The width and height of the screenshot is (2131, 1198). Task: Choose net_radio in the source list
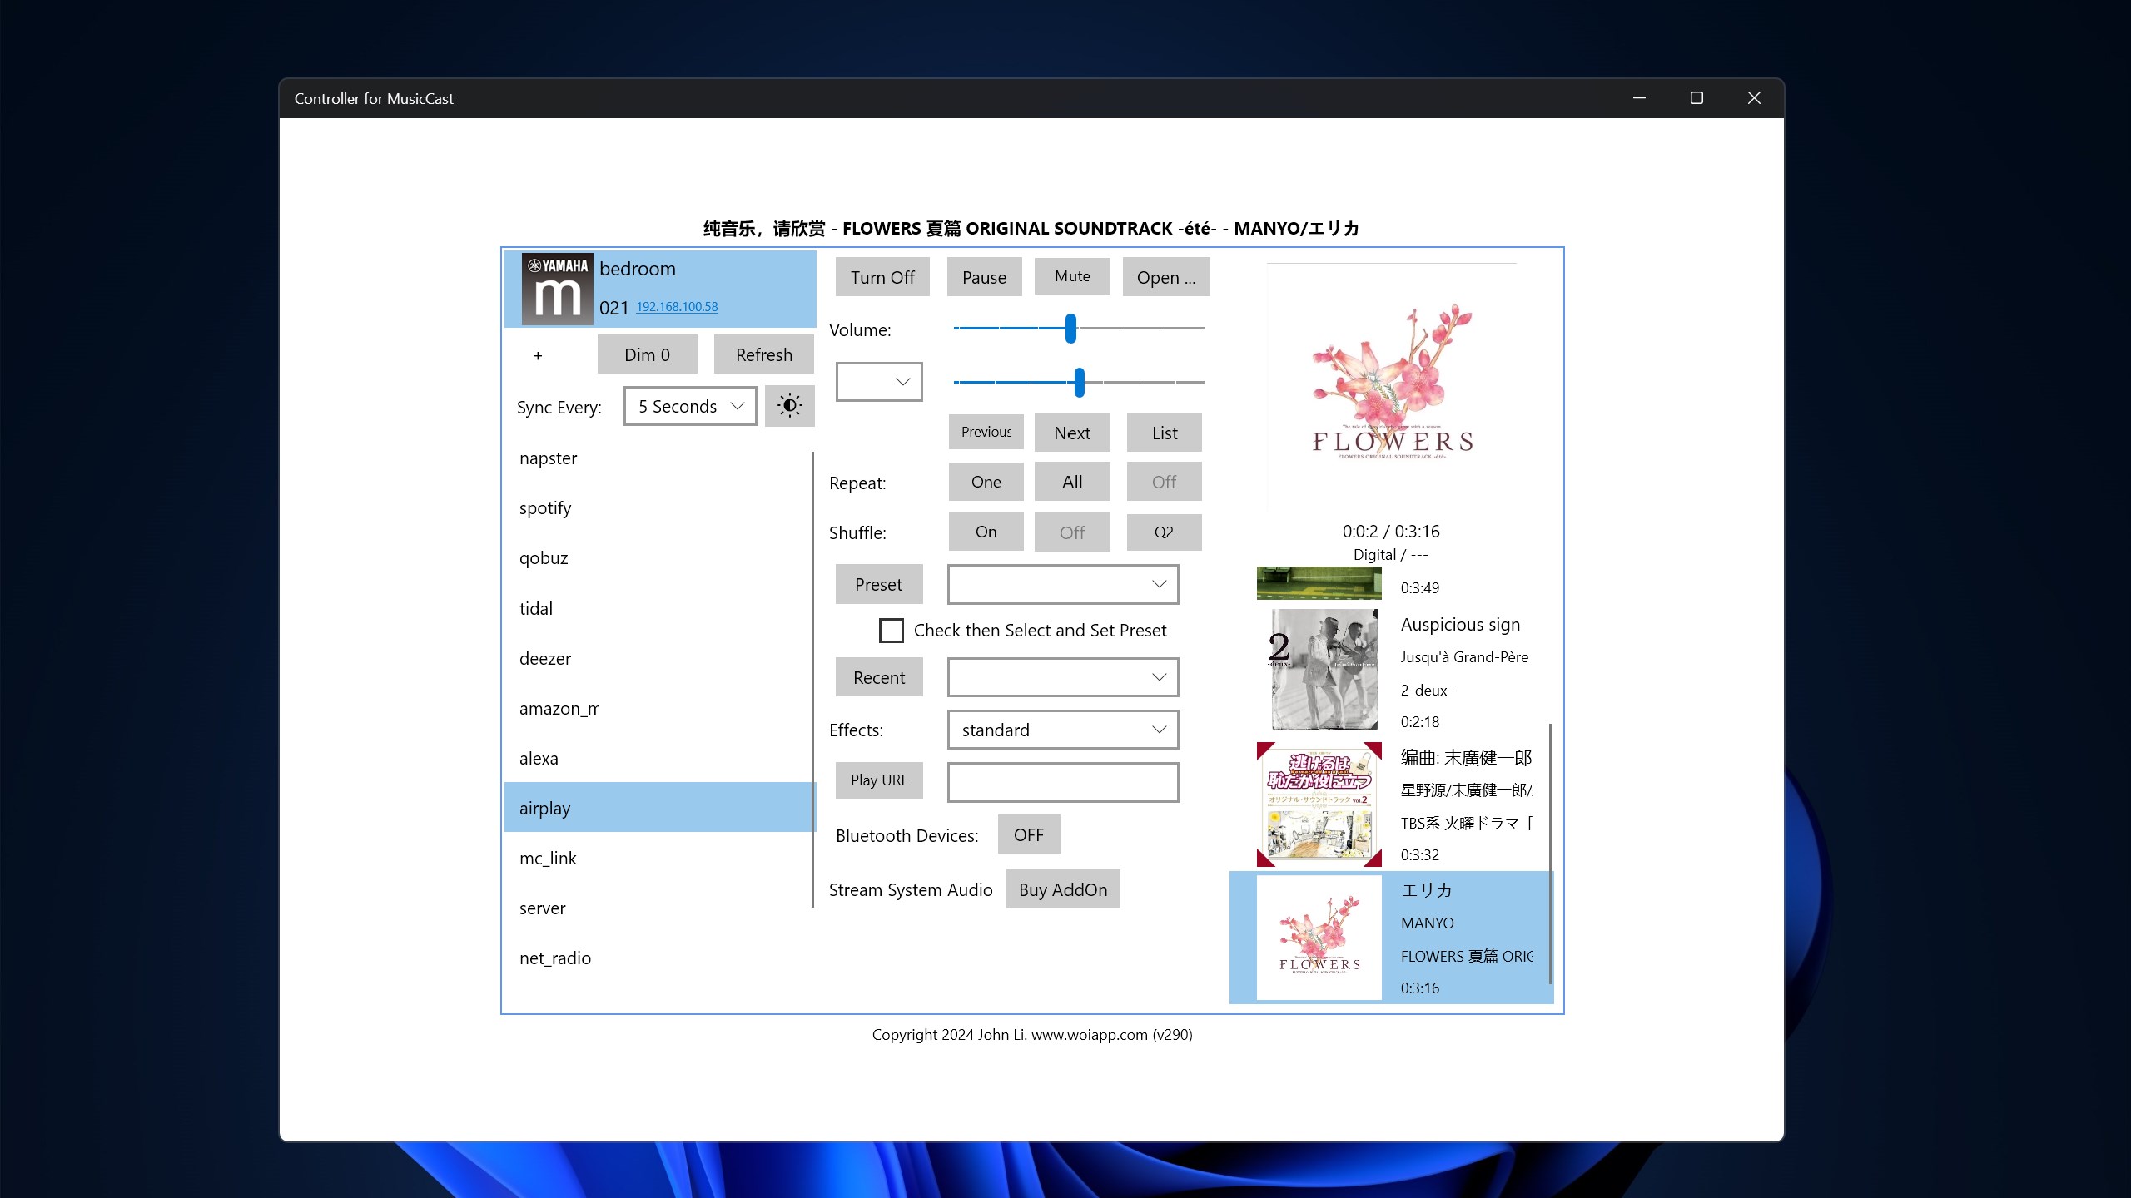coord(555,958)
